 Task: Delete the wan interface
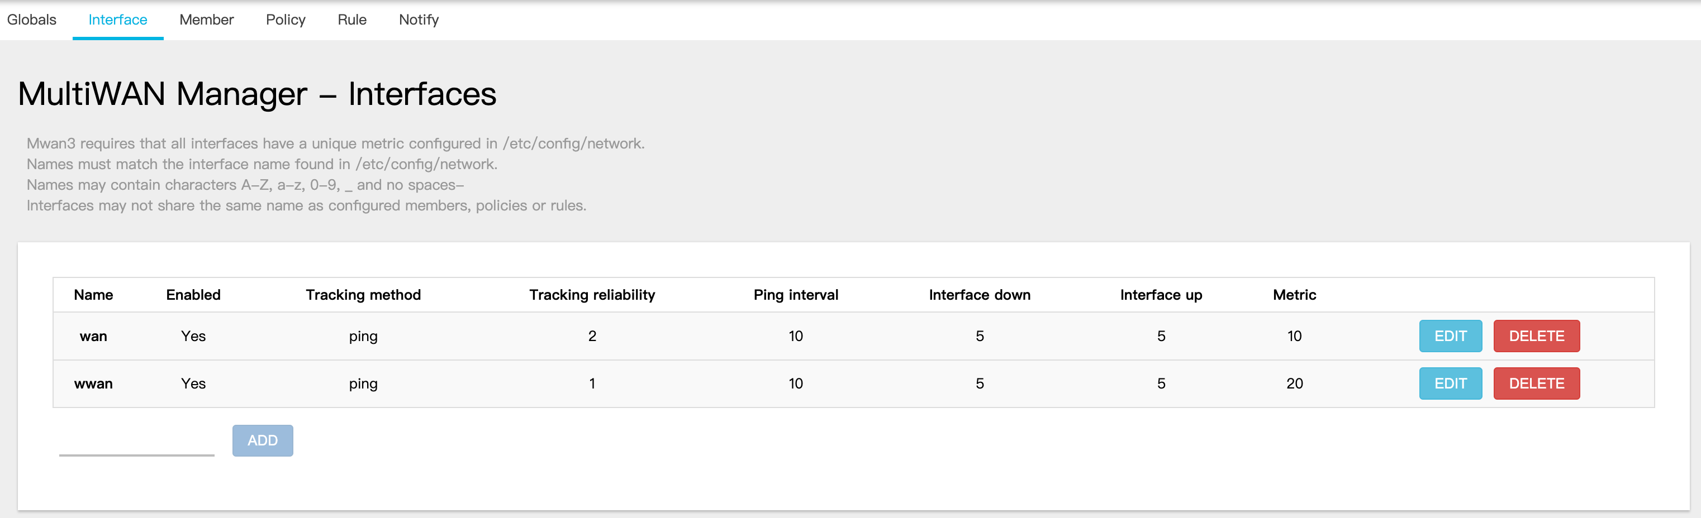click(1536, 336)
